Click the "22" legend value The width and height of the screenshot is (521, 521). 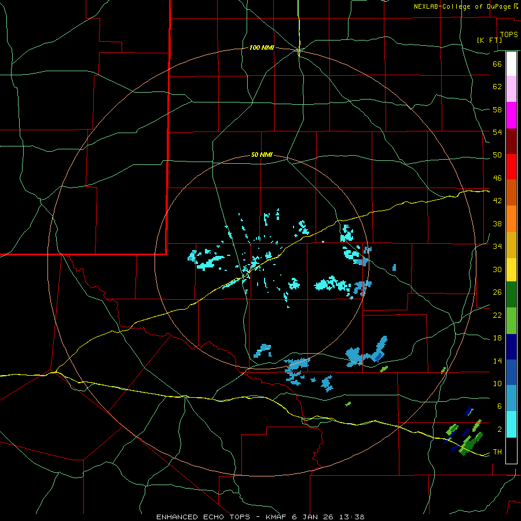click(497, 315)
